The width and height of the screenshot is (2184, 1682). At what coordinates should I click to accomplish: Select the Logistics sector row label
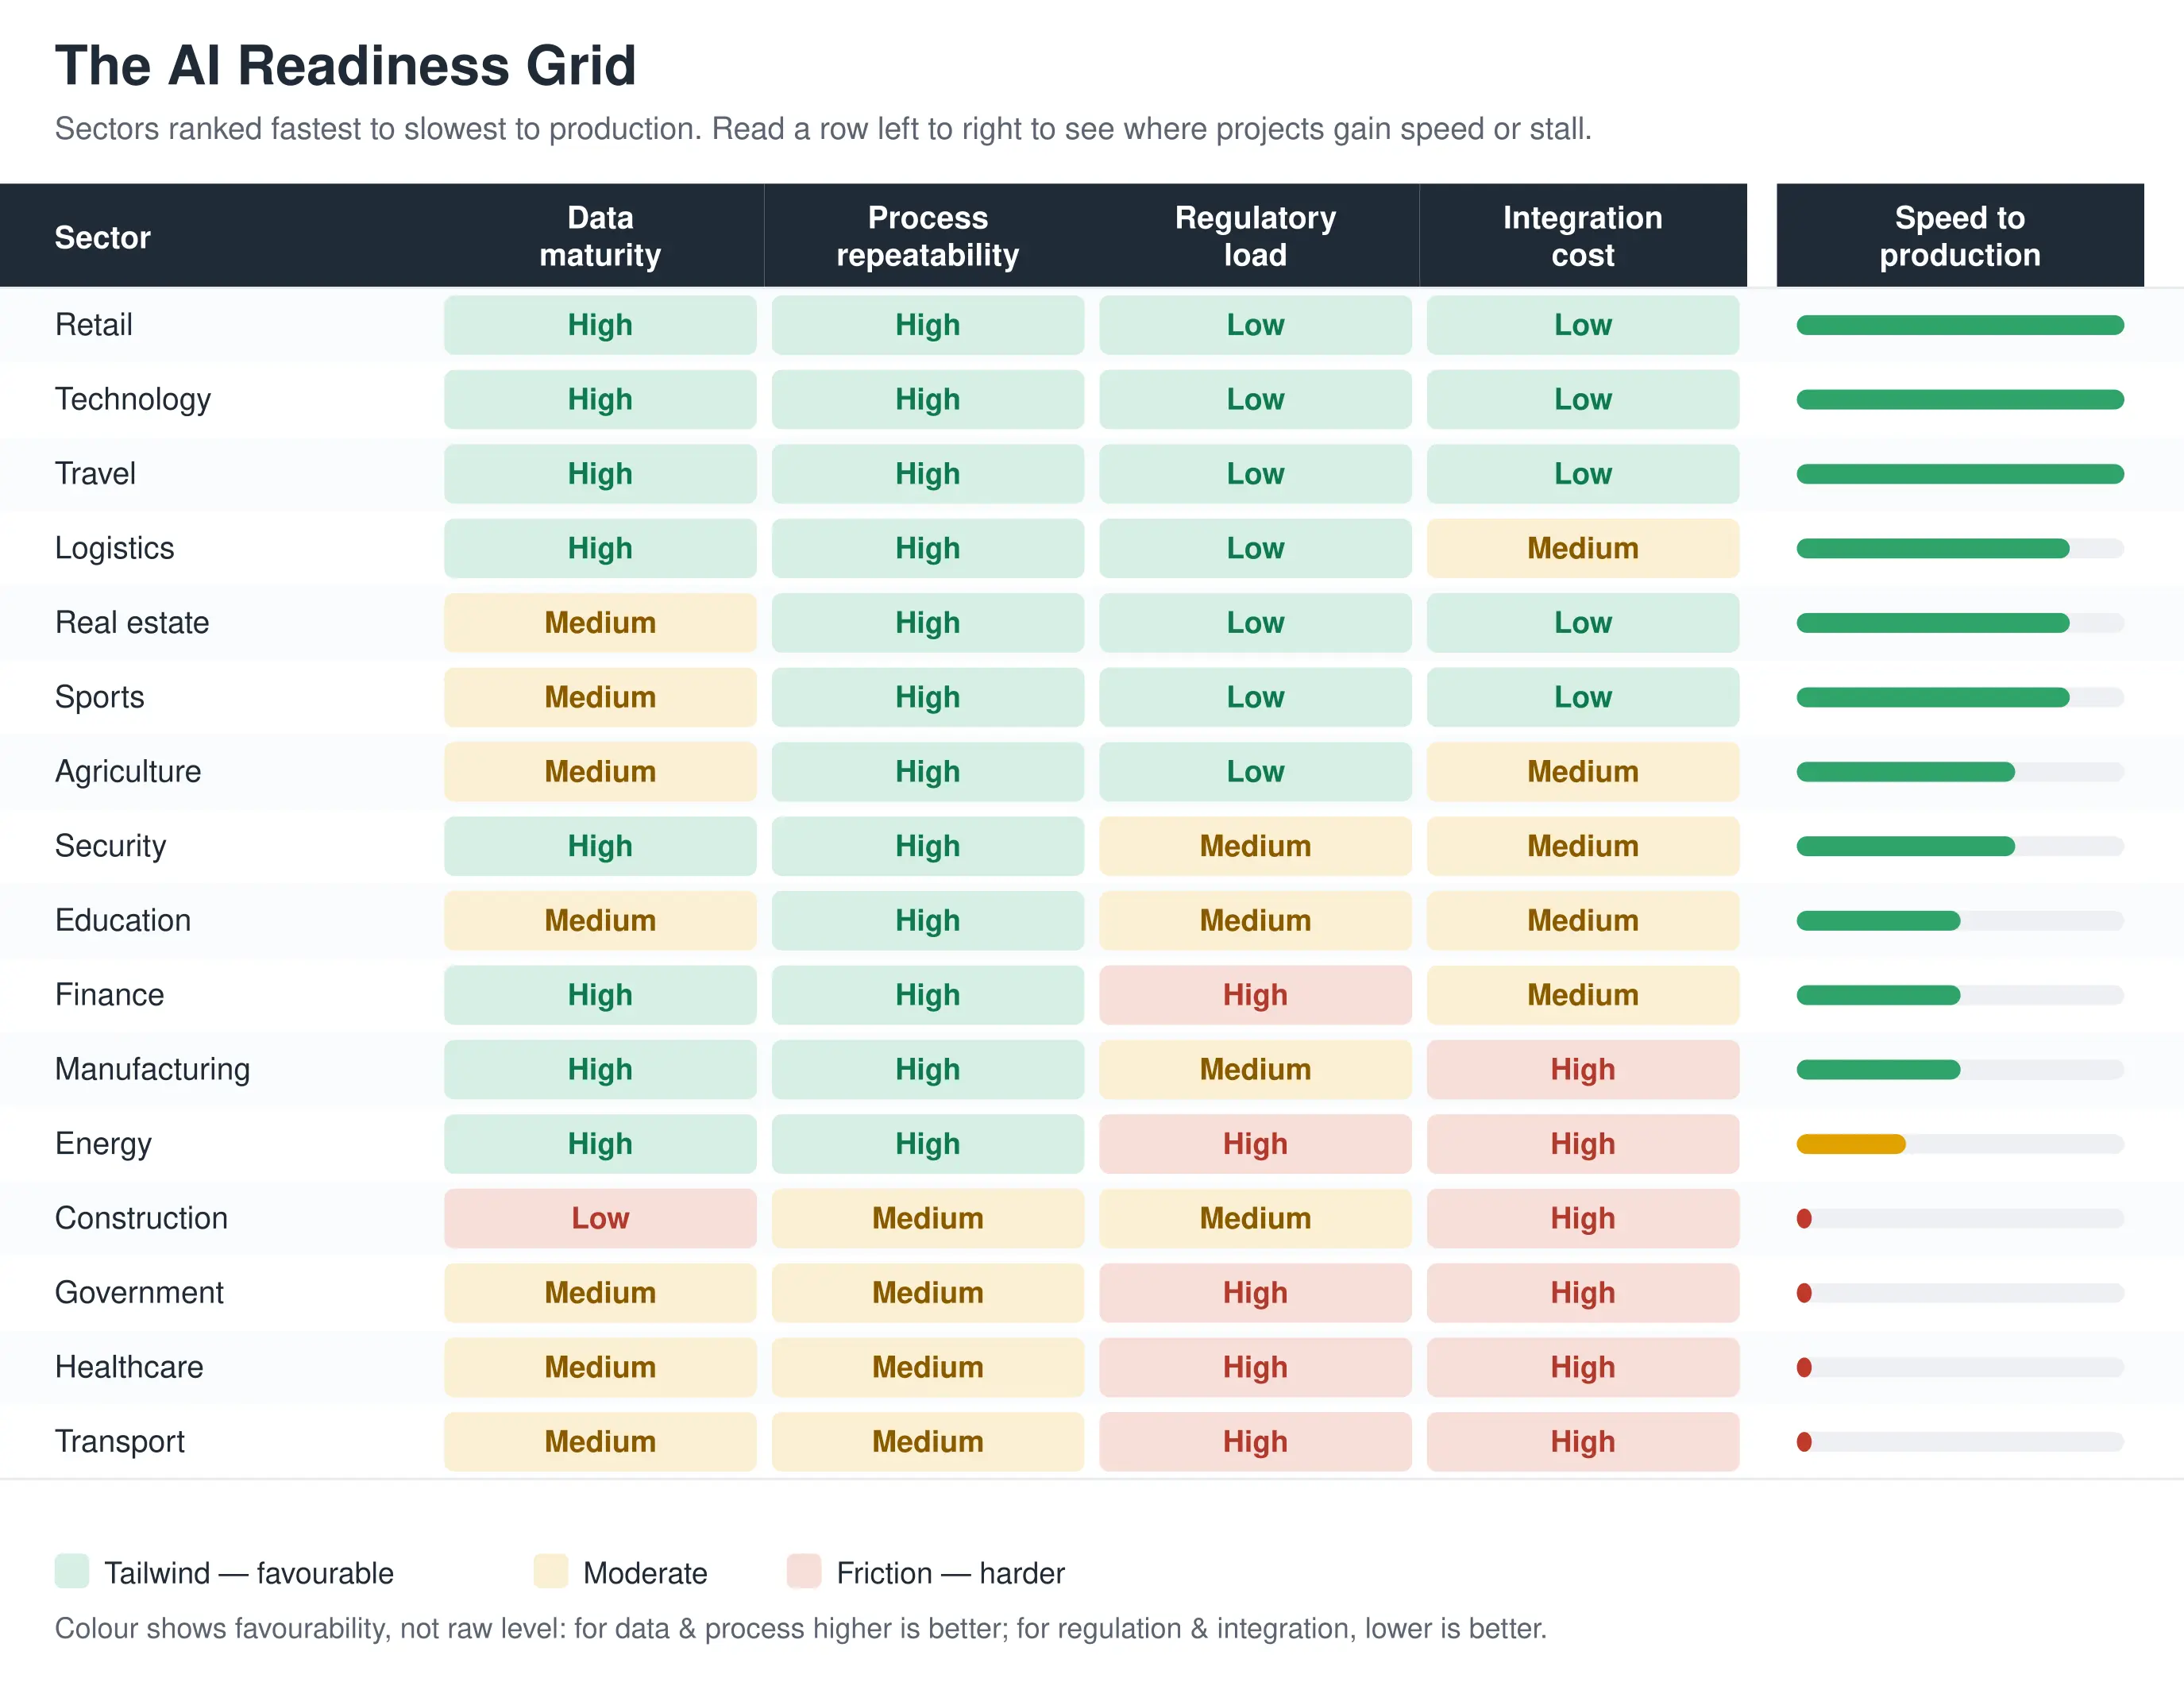115,548
